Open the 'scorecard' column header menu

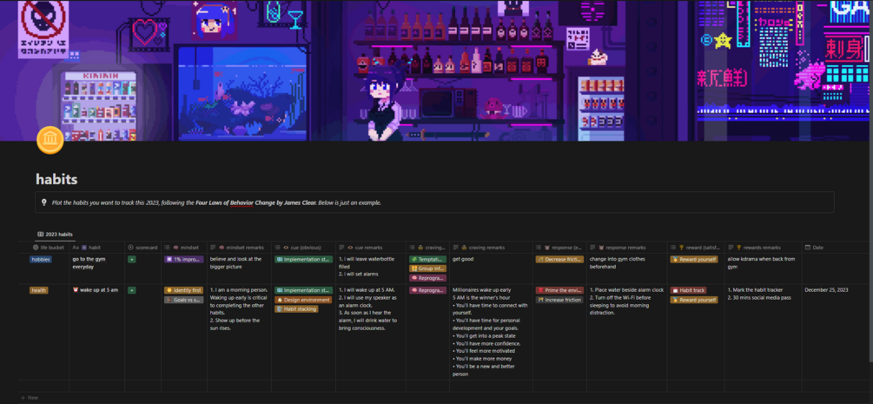(143, 248)
